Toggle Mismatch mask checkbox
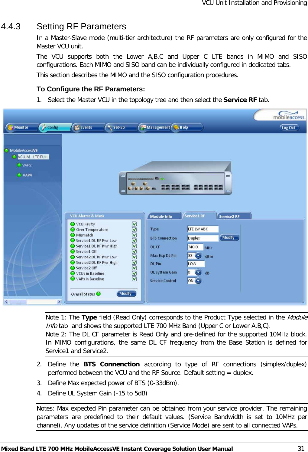The height and width of the screenshot is (452, 308). coord(134,235)
